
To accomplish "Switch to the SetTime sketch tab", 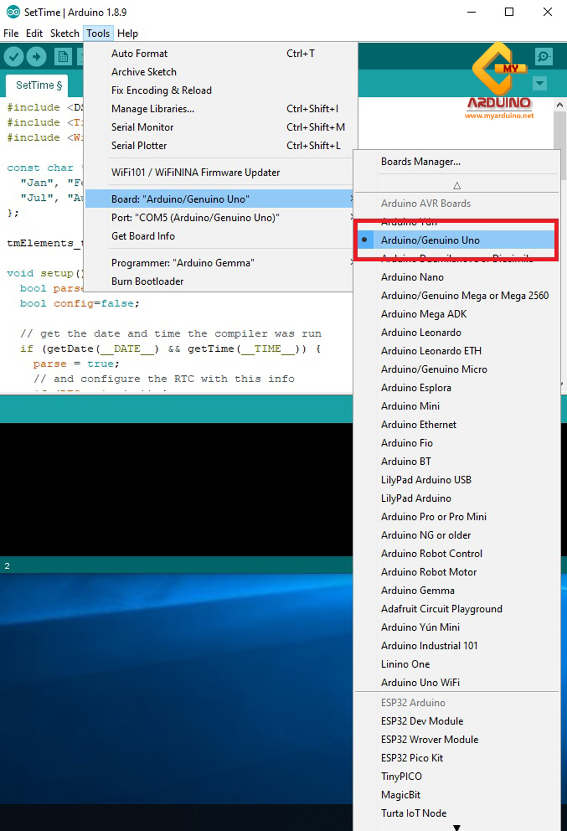I will click(37, 85).
